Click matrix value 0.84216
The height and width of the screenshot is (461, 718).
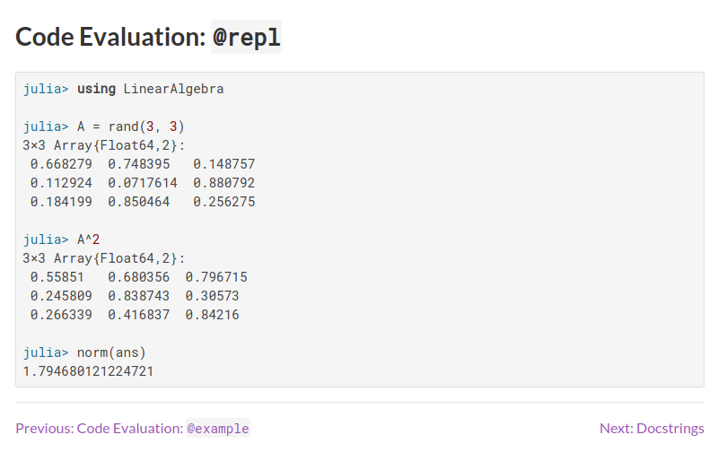pyautogui.click(x=212, y=315)
